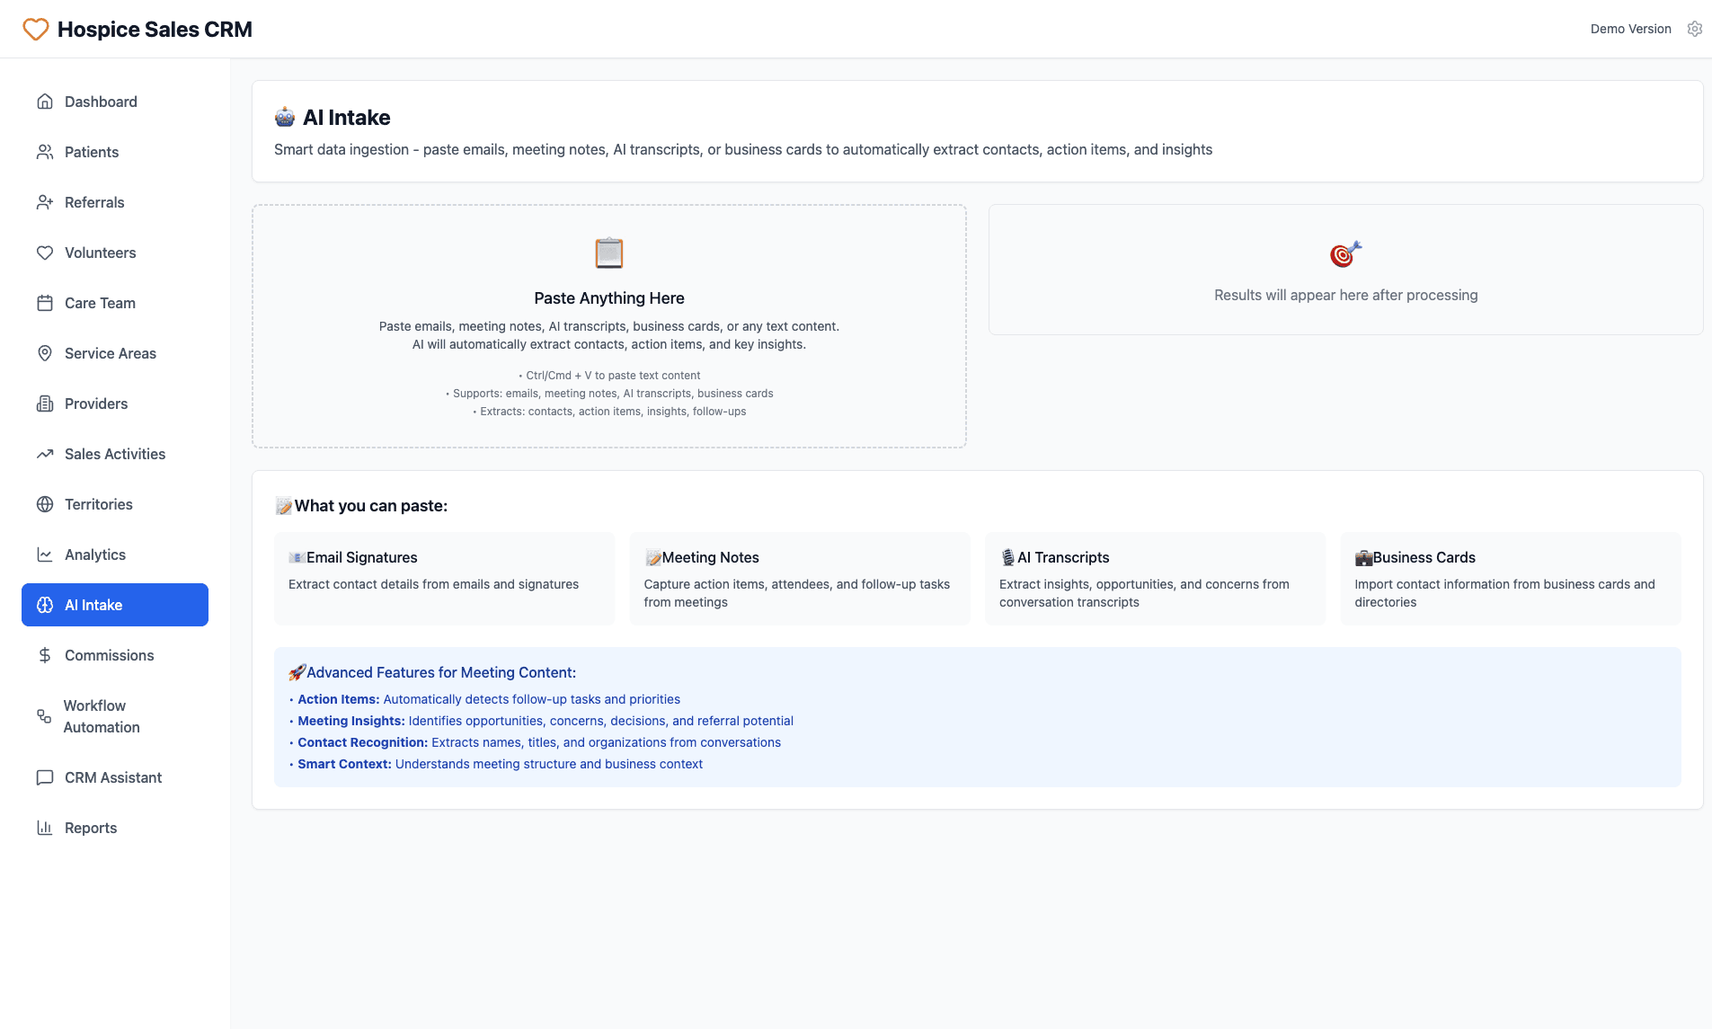Viewport: 1712px width, 1029px height.
Task: Click the Care Team calendar icon
Action: point(45,303)
